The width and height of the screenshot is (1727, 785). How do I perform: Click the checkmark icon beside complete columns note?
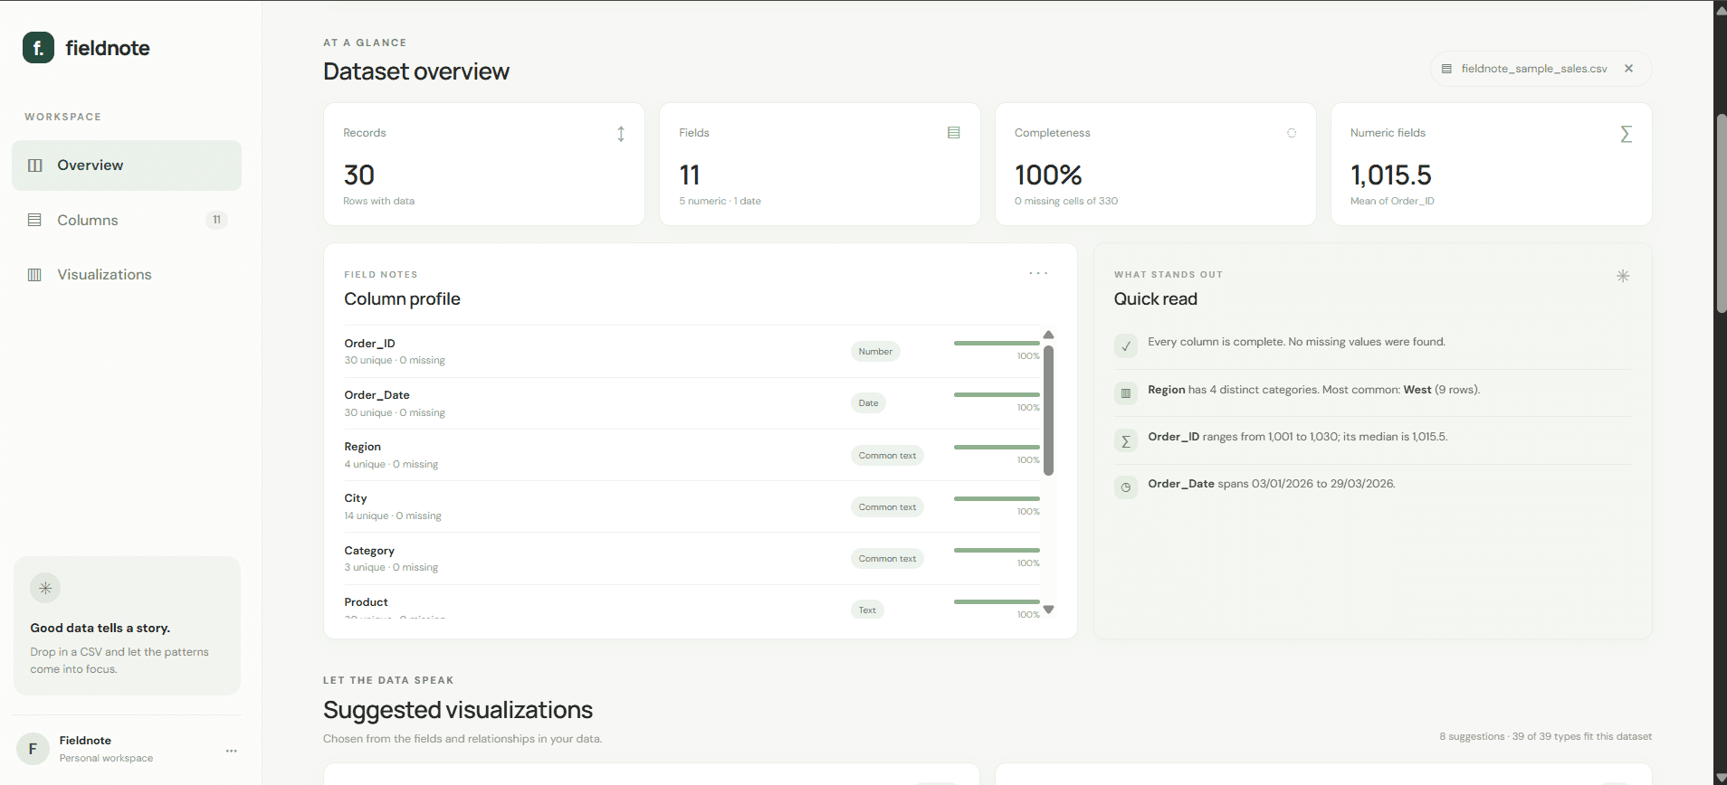pos(1126,346)
